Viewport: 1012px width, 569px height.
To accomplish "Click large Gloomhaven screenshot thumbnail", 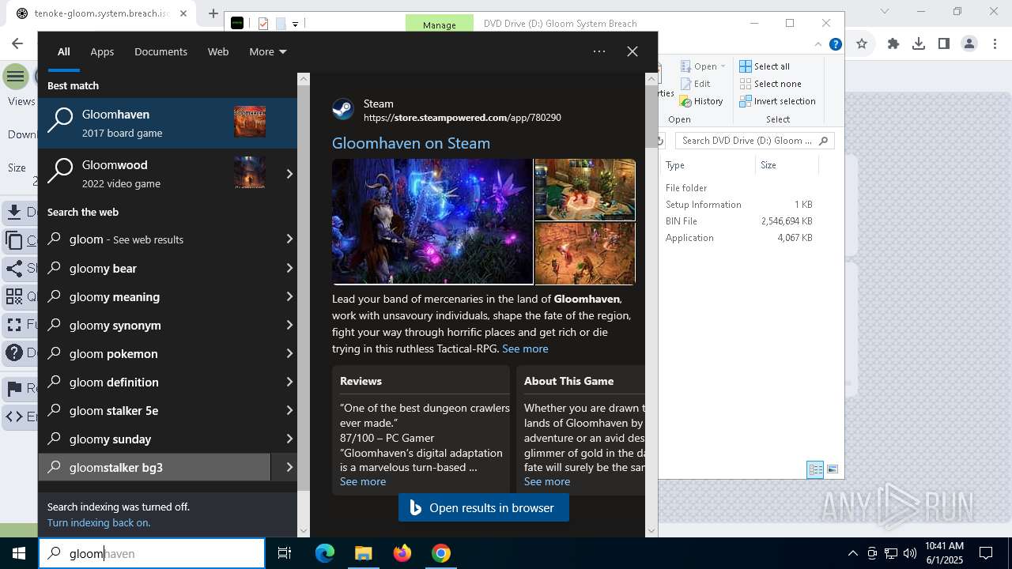I will pyautogui.click(x=432, y=221).
